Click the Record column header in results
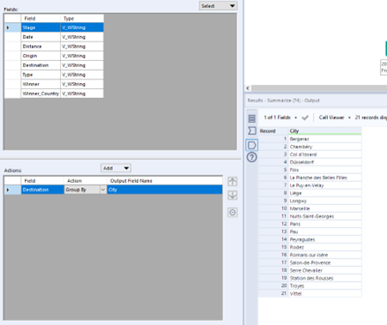387x325 pixels. point(273,131)
